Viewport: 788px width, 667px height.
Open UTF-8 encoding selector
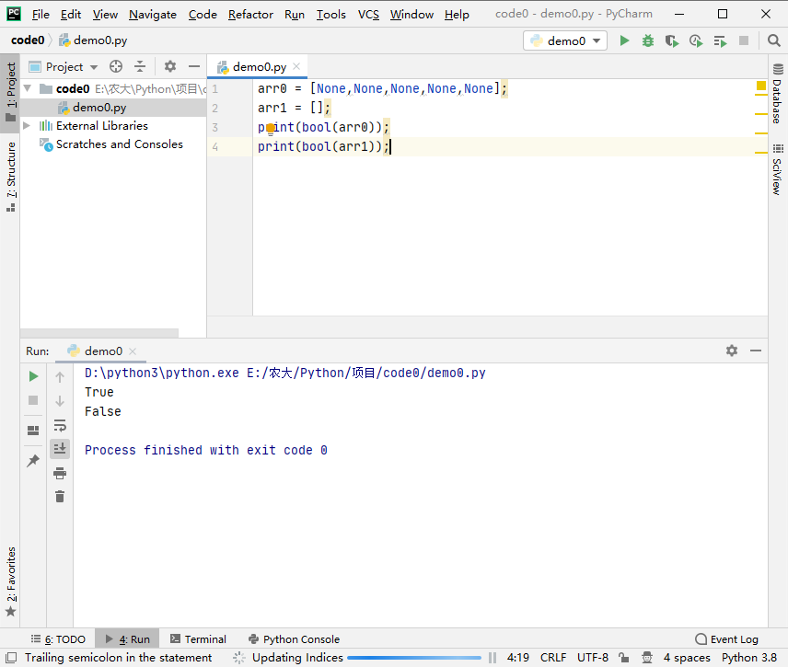tap(593, 658)
